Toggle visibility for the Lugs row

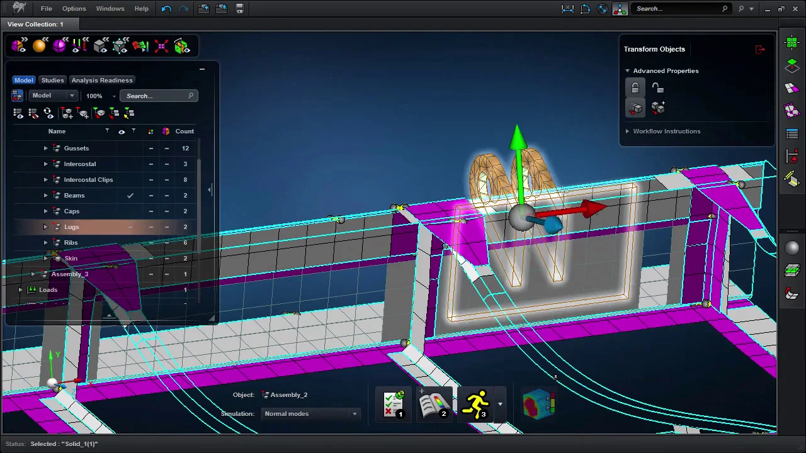[130, 227]
